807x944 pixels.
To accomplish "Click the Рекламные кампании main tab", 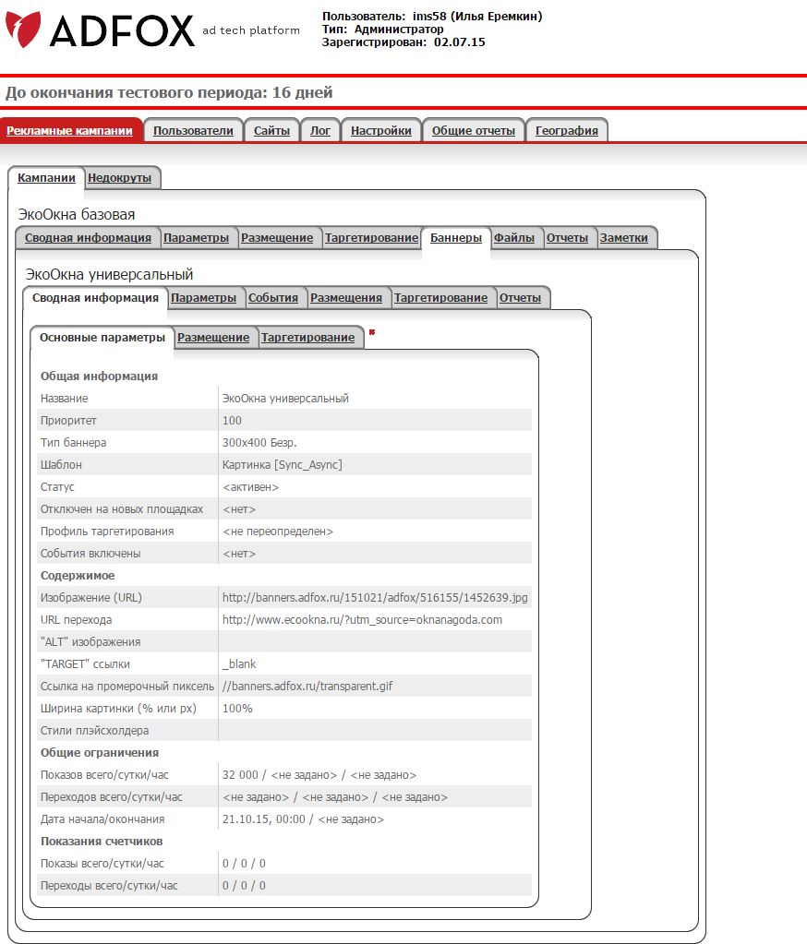I will [69, 131].
